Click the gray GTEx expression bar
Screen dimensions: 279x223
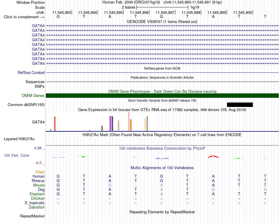click(147, 123)
